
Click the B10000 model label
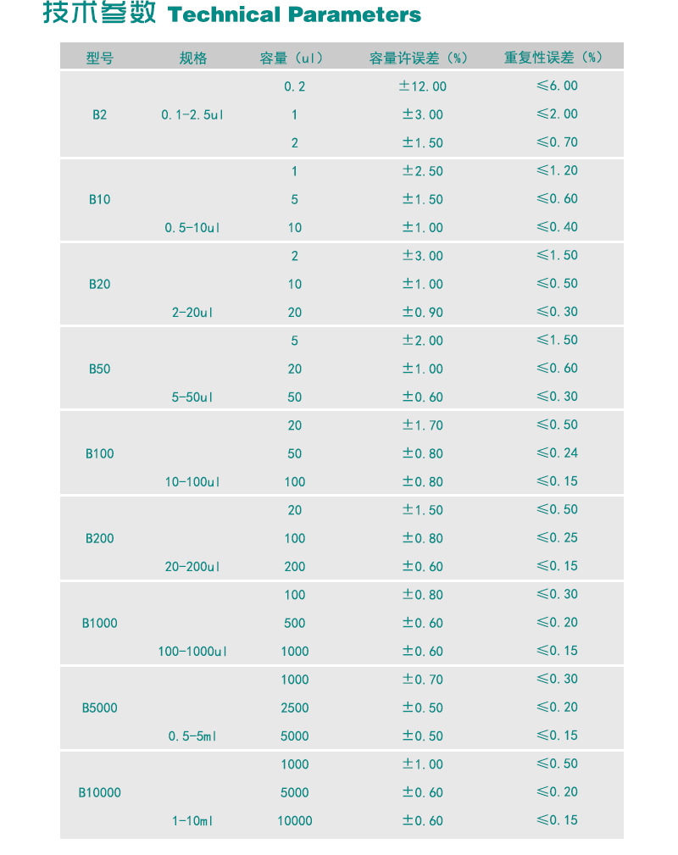click(x=99, y=792)
